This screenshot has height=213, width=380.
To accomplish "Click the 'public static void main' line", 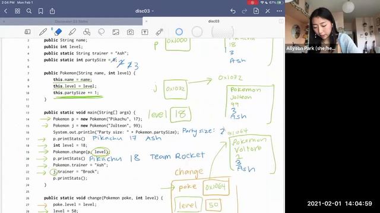I will pyautogui.click(x=90, y=112).
